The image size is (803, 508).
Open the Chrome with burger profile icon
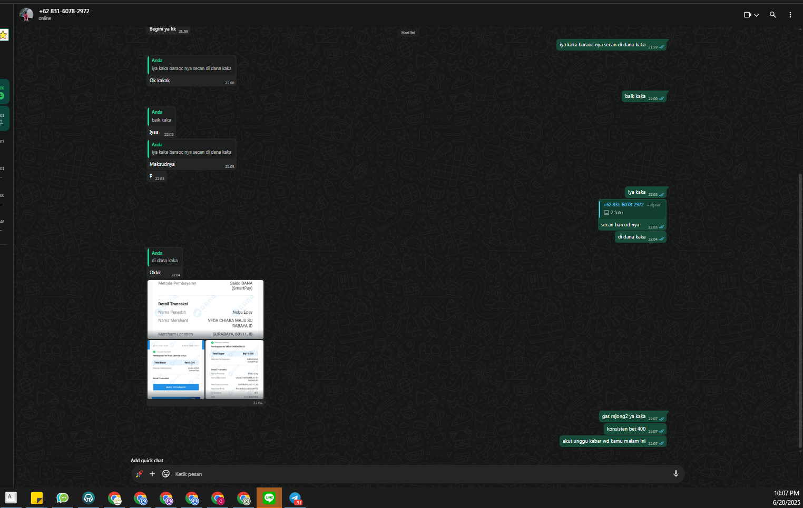114,498
